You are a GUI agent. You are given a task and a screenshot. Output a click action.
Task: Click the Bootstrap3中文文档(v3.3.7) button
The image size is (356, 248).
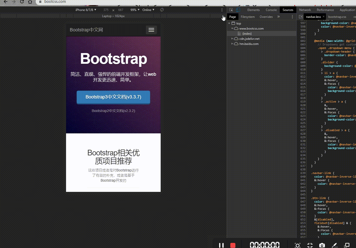point(113,97)
